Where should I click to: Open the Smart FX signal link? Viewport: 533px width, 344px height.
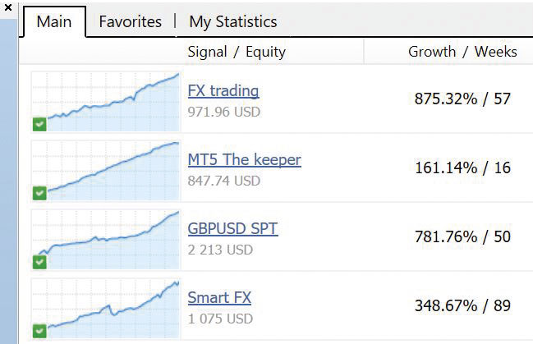[x=219, y=297]
